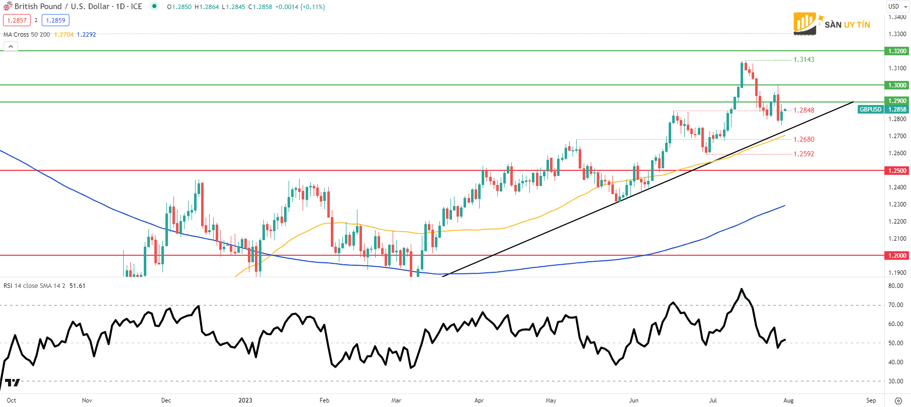
Task: Click the Aug time axis label
Action: coord(788,400)
